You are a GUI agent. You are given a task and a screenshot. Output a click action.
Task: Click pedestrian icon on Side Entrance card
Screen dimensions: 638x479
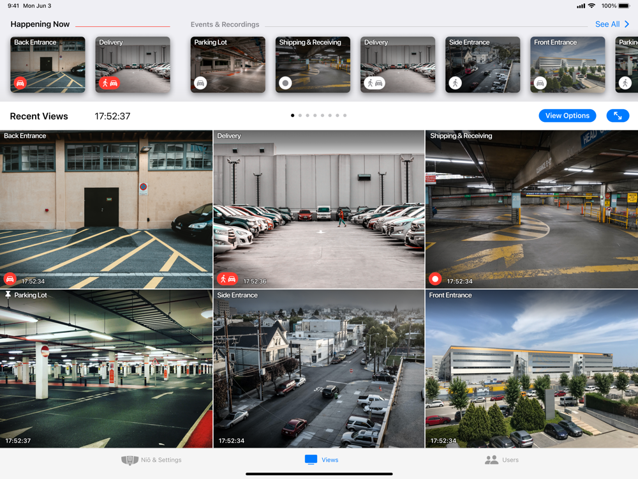click(x=456, y=83)
